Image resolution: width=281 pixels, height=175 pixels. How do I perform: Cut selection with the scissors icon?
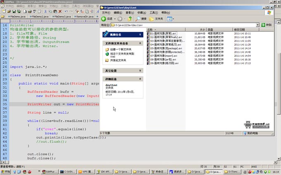coord(45,12)
